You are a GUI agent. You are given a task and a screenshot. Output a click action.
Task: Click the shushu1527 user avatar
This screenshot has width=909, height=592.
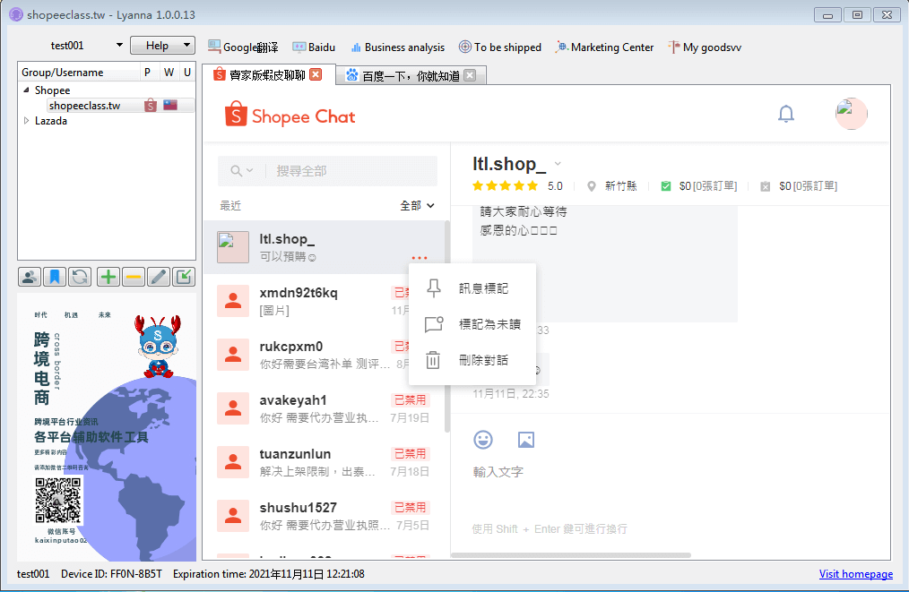(x=233, y=516)
